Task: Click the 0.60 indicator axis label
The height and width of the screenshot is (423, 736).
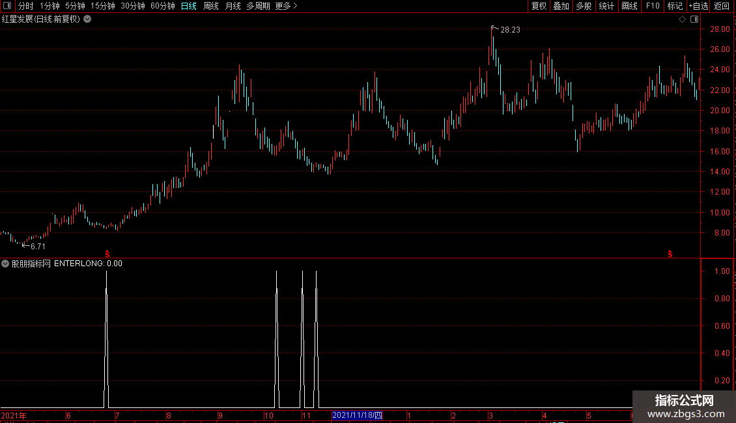Action: pyautogui.click(x=722, y=325)
